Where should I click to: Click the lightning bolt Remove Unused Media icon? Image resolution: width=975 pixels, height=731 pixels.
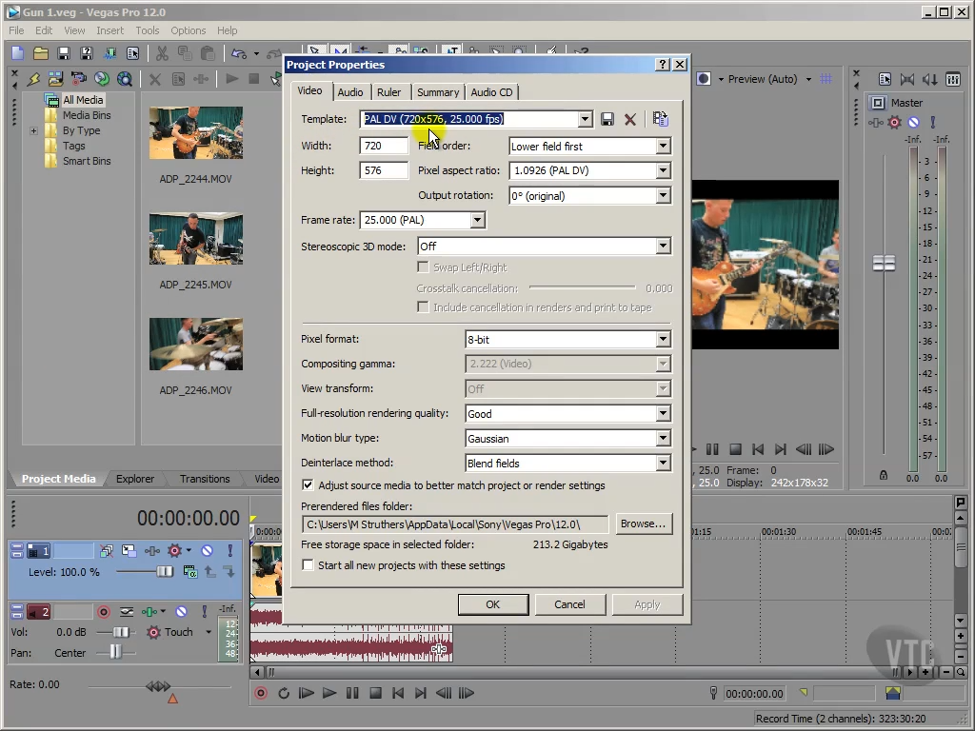(x=33, y=79)
